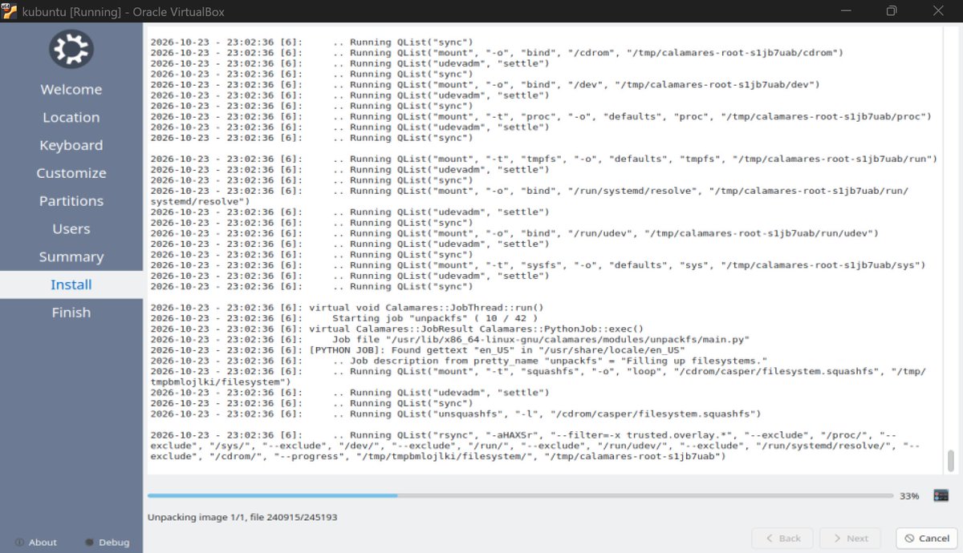This screenshot has height=553, width=963.
Task: Maximize the VirtualBox window
Action: coord(892,10)
